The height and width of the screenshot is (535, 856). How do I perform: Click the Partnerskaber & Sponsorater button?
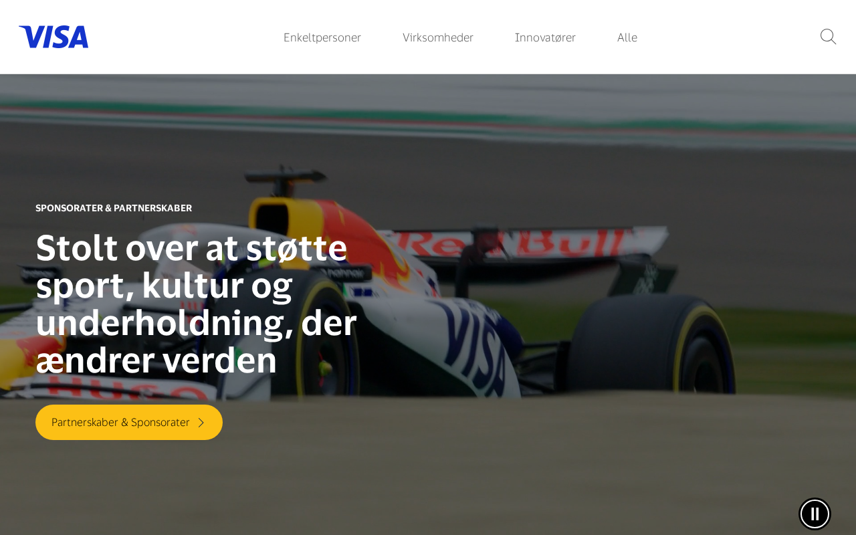[x=129, y=422]
